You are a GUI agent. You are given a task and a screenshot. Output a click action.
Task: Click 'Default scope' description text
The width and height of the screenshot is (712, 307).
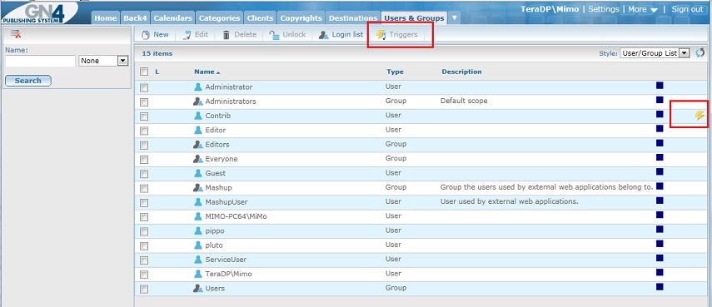464,102
